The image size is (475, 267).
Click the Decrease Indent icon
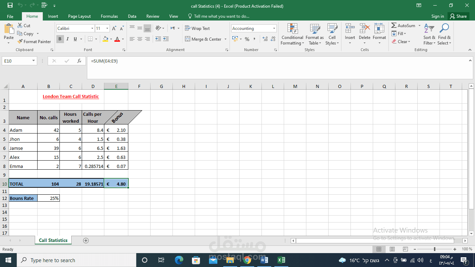[158, 39]
